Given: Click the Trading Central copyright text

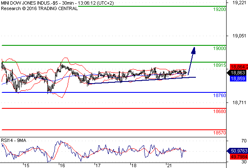Looking at the screenshot, I should 39,8.
